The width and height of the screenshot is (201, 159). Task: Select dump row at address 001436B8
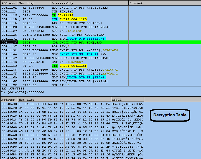tap(72, 155)
